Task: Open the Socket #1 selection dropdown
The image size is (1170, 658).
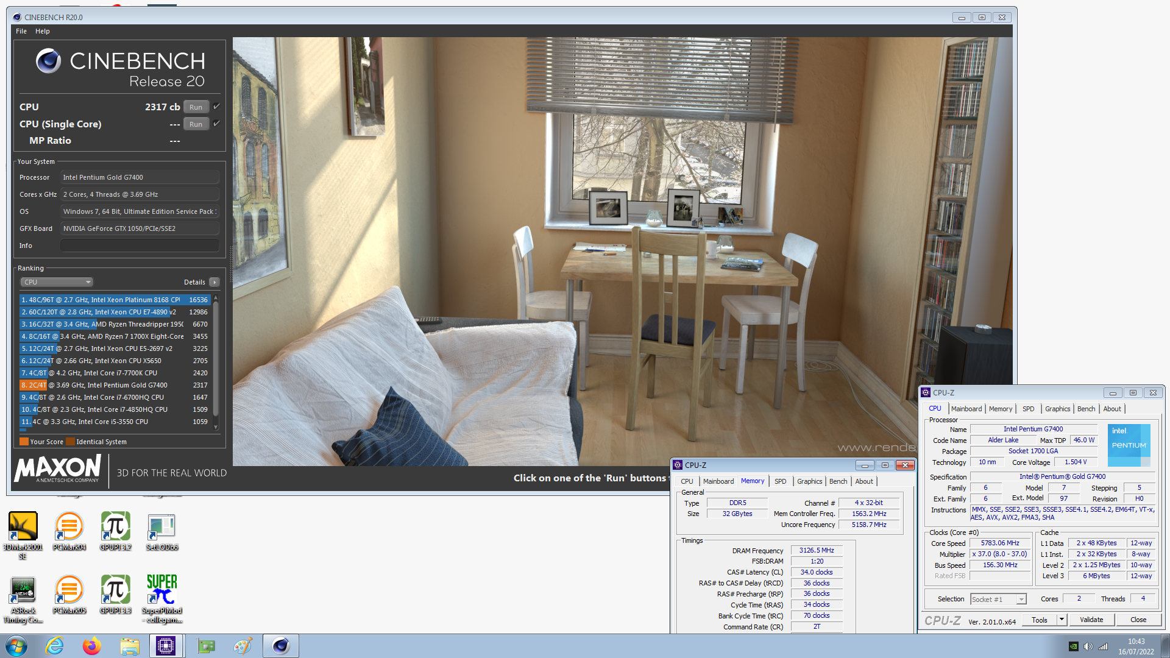Action: pyautogui.click(x=998, y=600)
